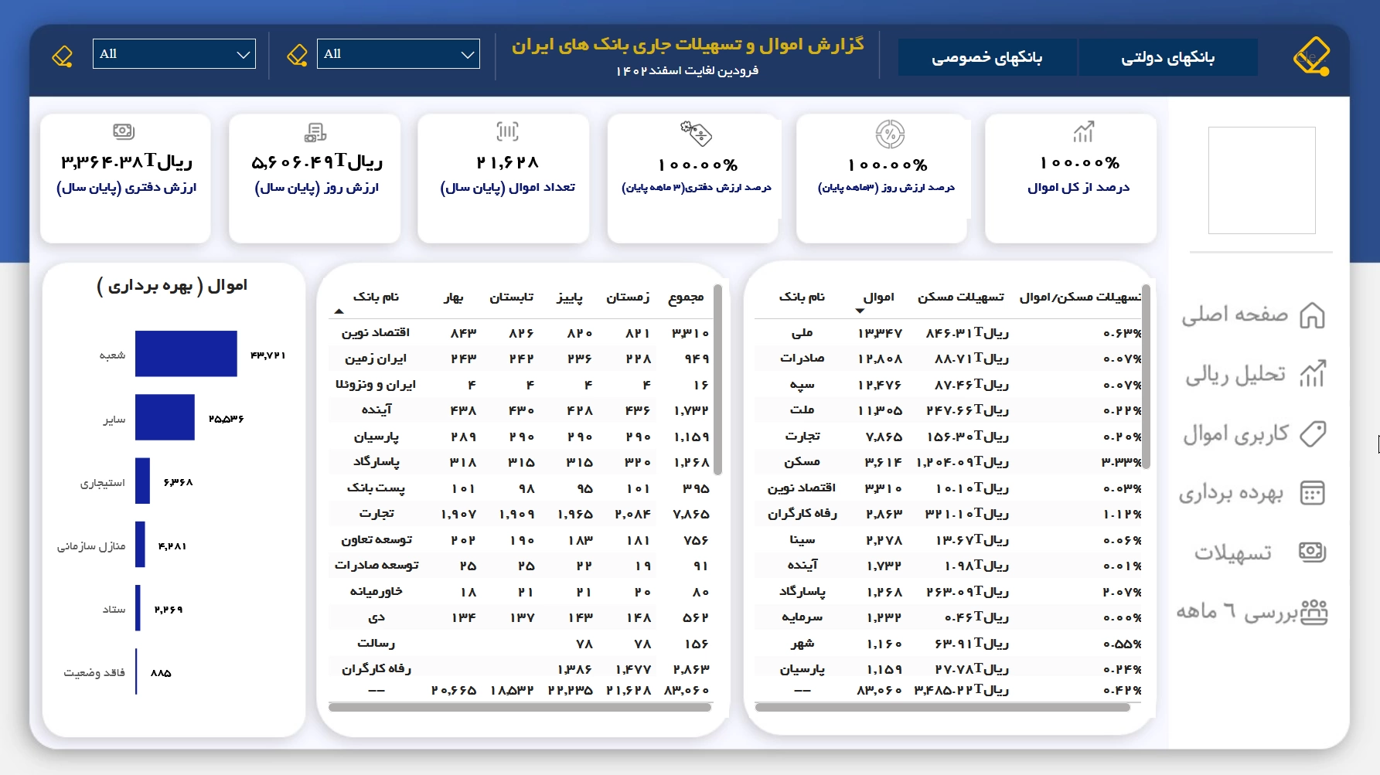Click the cash icon on ارزش دفتری card
This screenshot has width=1380, height=775.
point(124,131)
